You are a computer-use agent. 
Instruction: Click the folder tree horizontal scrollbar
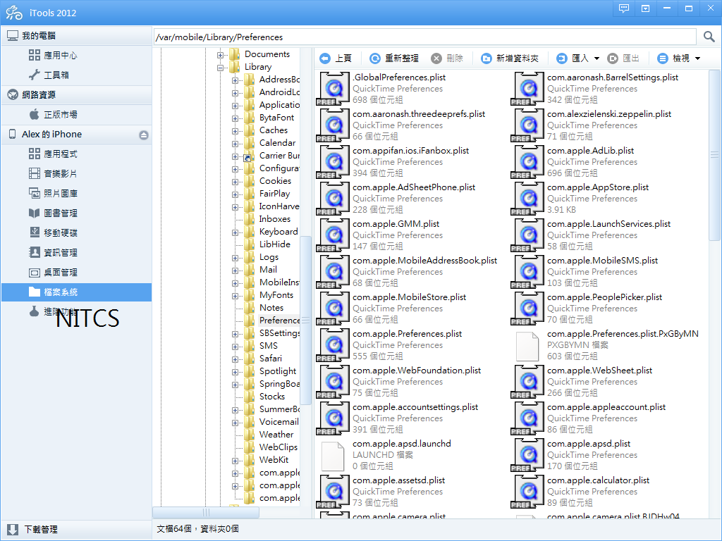(x=206, y=512)
